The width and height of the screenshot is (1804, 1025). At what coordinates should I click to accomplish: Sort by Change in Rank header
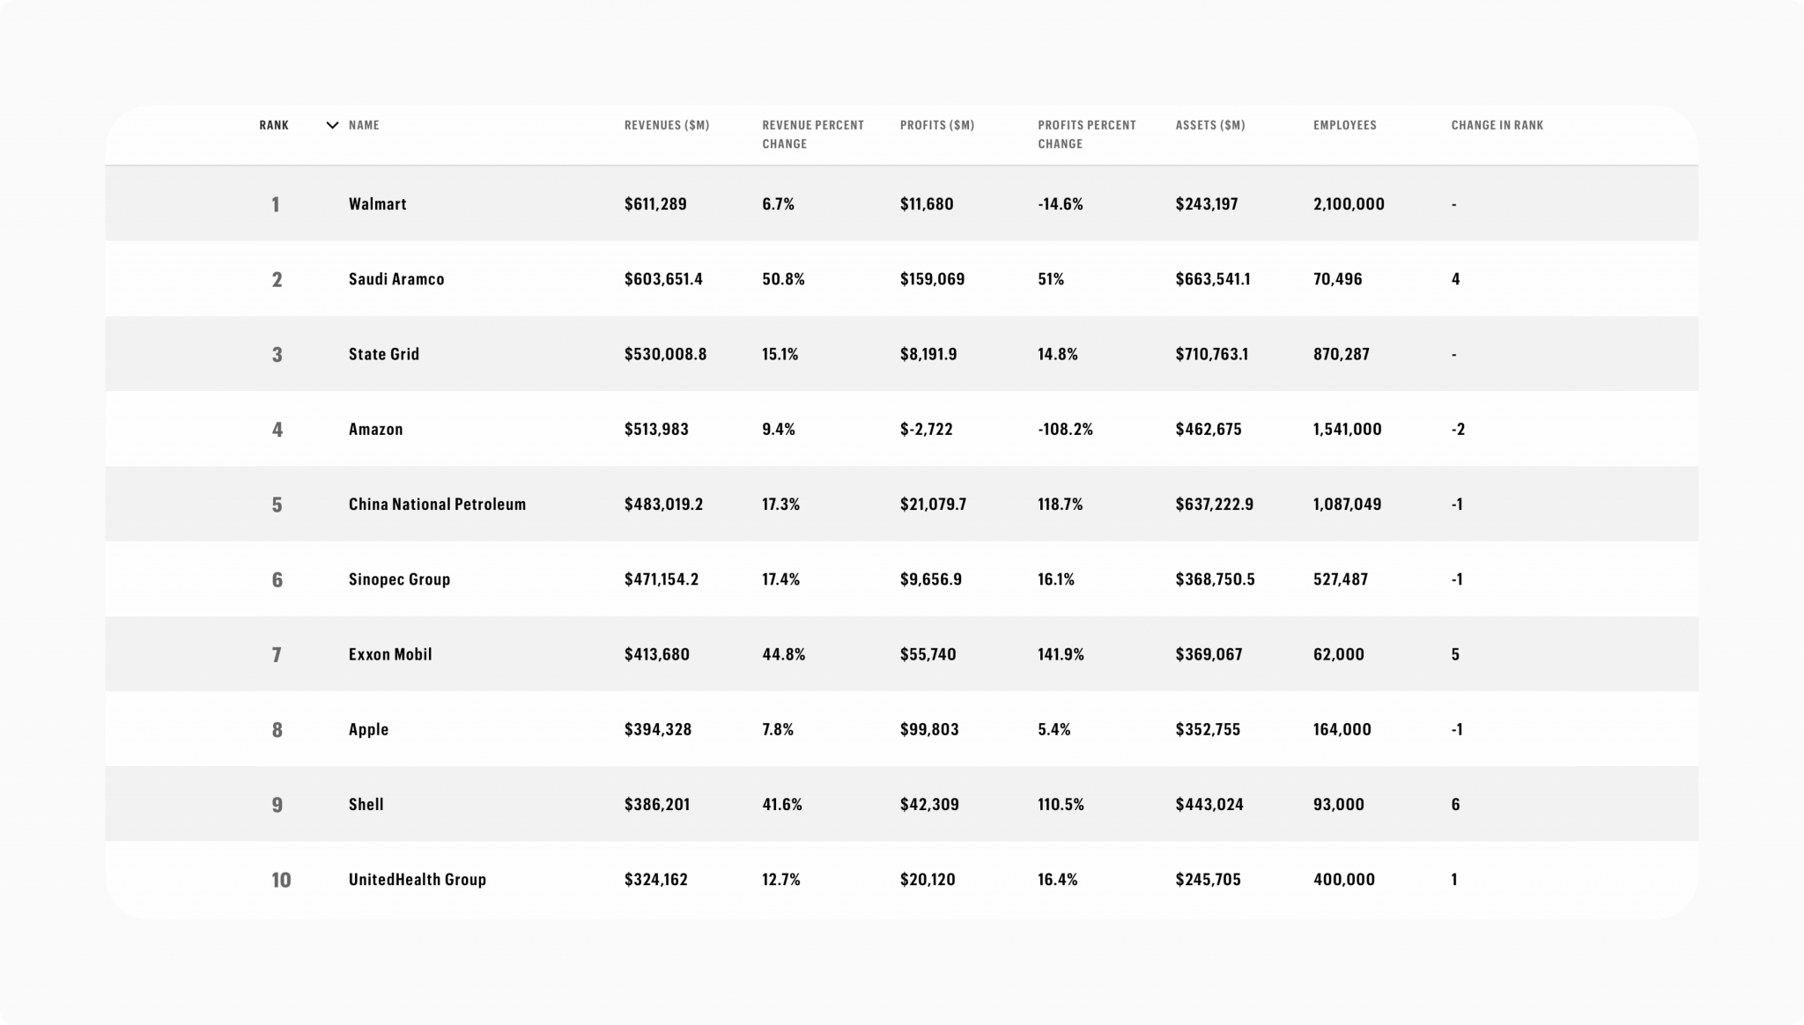click(x=1497, y=125)
